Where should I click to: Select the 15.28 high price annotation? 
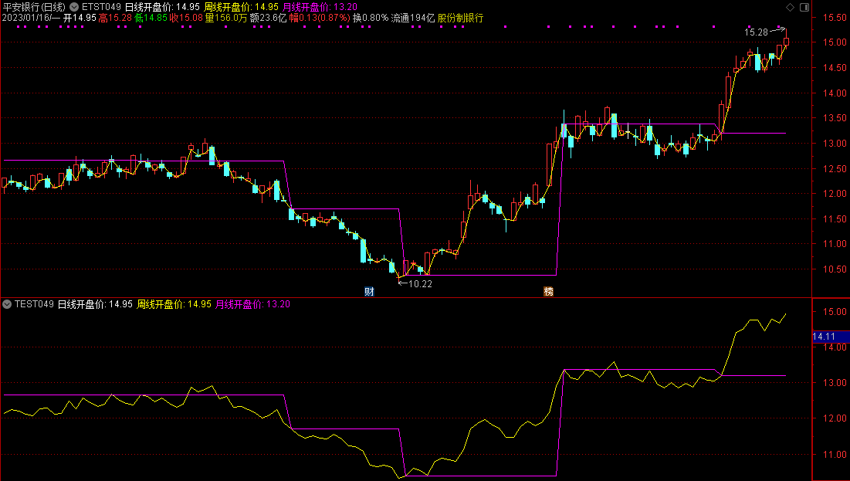click(x=756, y=32)
